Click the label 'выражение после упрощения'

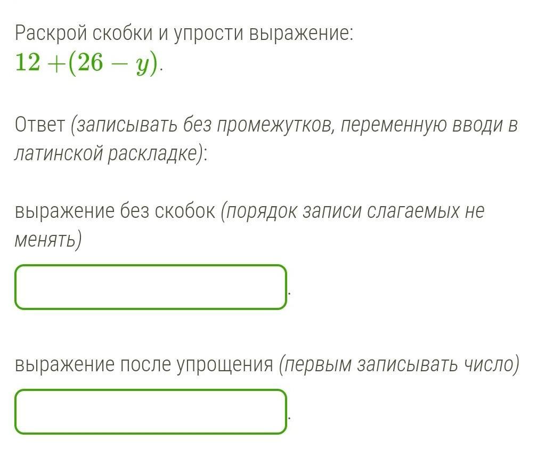pyautogui.click(x=144, y=365)
